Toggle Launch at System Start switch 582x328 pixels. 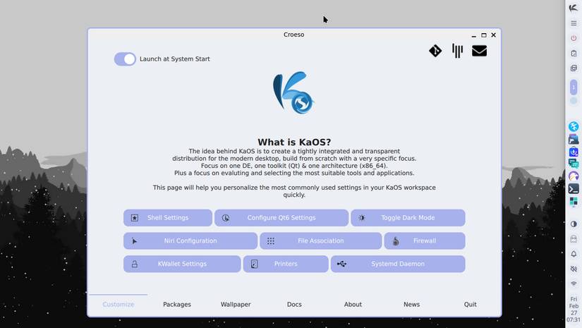click(x=125, y=59)
